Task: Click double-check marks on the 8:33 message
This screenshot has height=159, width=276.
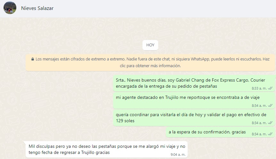Action: point(270,88)
